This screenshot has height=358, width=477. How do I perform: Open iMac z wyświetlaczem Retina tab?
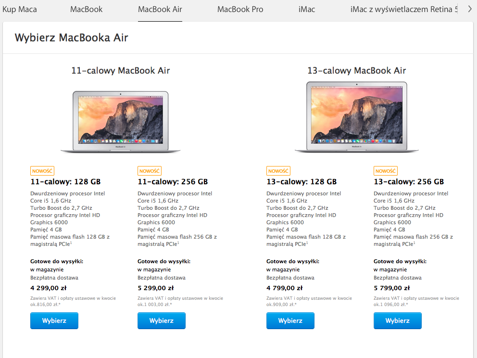point(404,10)
